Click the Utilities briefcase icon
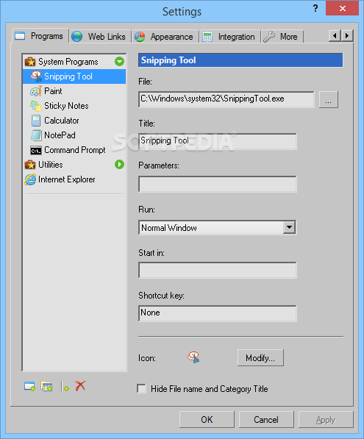The image size is (364, 439). (x=30, y=165)
